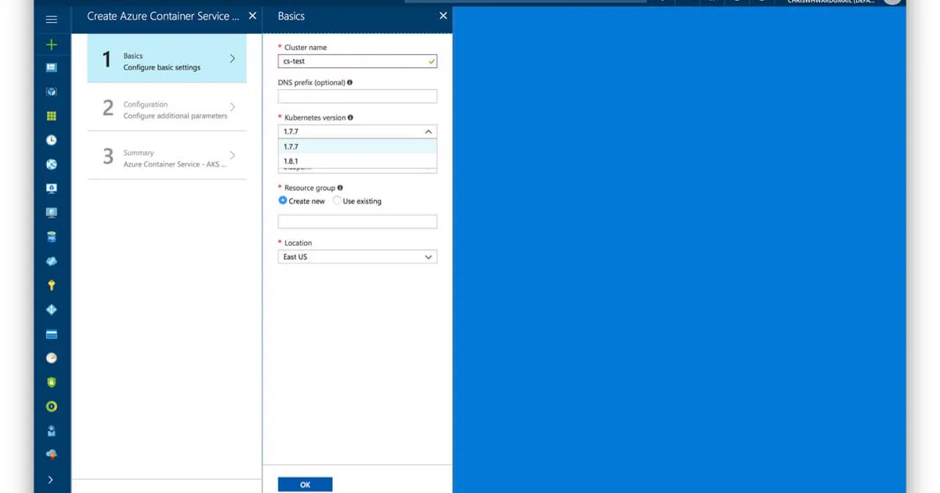
Task: Close the Create Azure Container Service blade
Action: [252, 16]
